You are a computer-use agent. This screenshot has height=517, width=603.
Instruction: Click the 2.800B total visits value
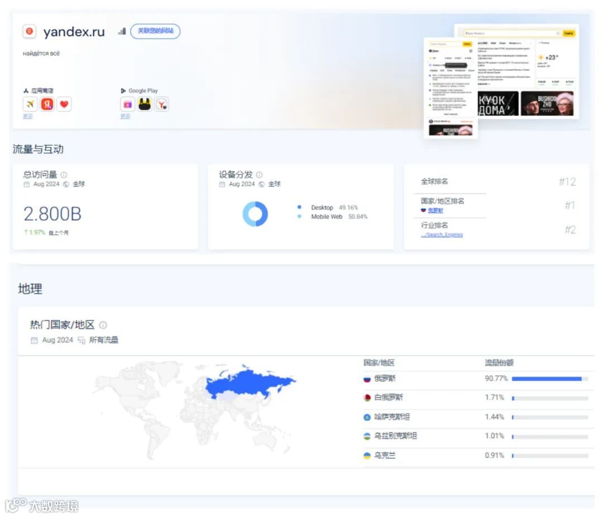(x=52, y=214)
